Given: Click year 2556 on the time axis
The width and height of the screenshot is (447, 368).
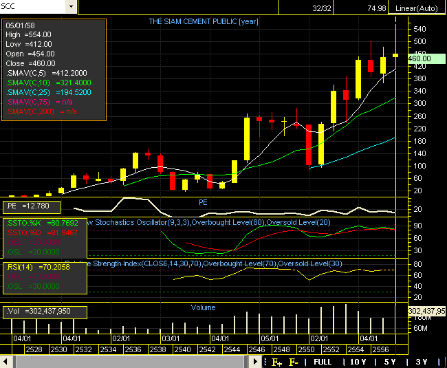Looking at the screenshot, I should [x=381, y=349].
